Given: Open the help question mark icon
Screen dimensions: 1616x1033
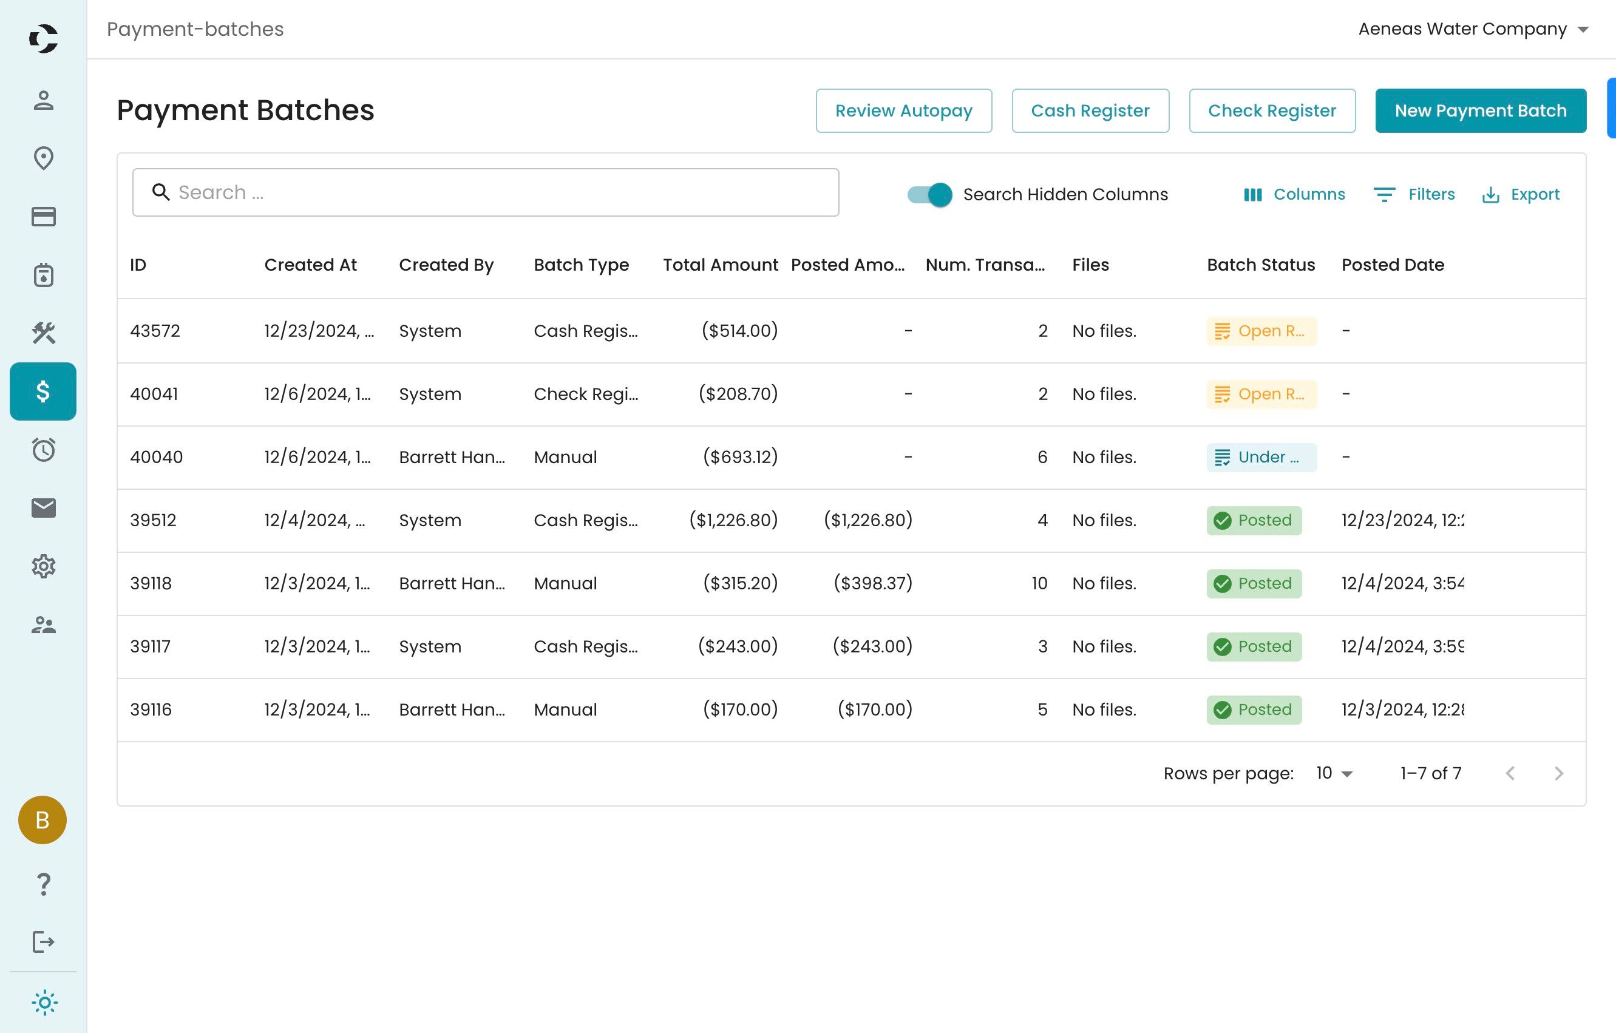Looking at the screenshot, I should (x=44, y=884).
